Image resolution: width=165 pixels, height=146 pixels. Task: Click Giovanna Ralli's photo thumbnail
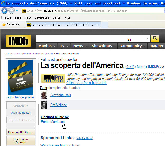pos(44,95)
